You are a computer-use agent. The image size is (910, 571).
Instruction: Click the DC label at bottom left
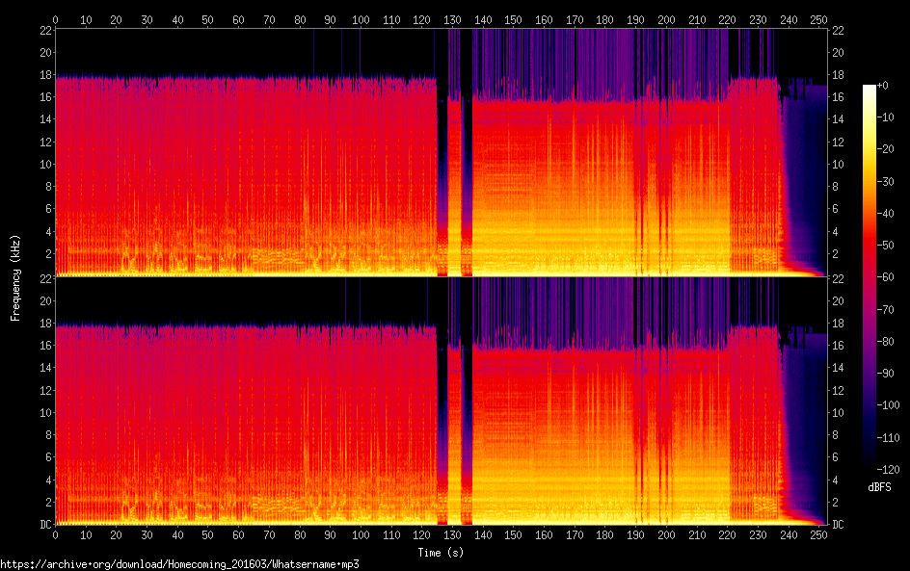pos(43,525)
